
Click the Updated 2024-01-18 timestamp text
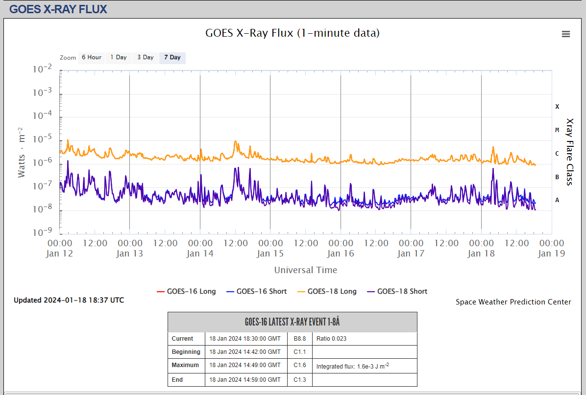click(x=69, y=300)
